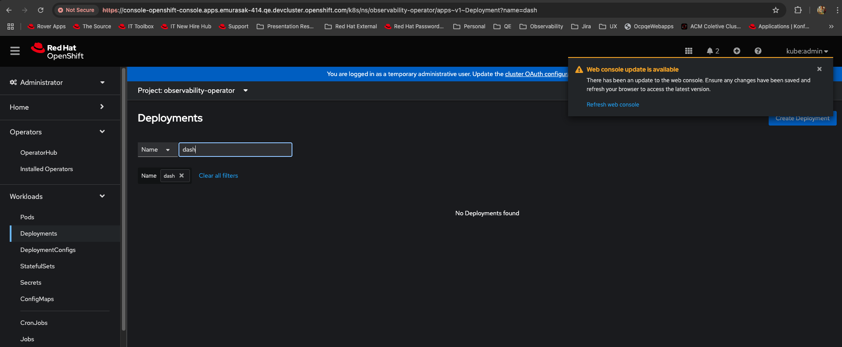This screenshot has width=842, height=347.
Task: Click the quick add plus icon
Action: (x=737, y=51)
